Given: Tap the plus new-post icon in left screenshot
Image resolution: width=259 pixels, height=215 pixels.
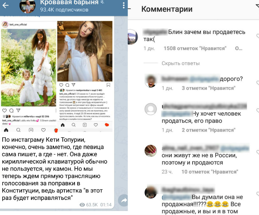Looking at the screenshot, I should pos(31,130).
